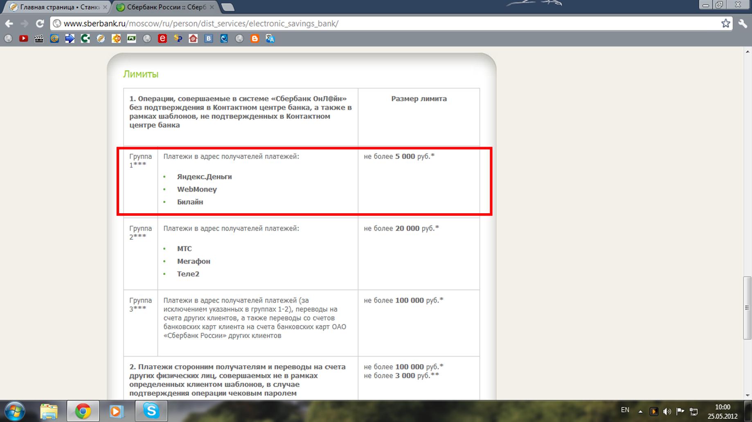The image size is (752, 422).
Task: Open the red 'e' bookmark
Action: 162,38
